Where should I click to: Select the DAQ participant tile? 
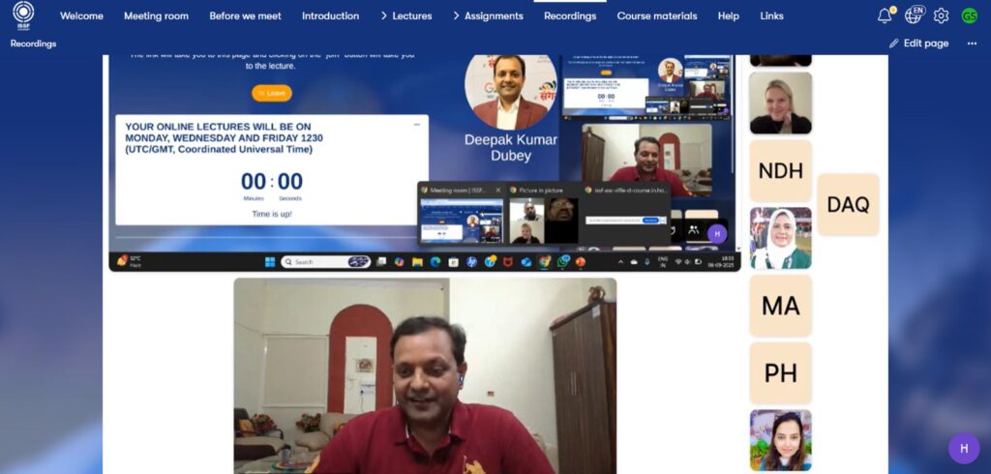pos(848,204)
